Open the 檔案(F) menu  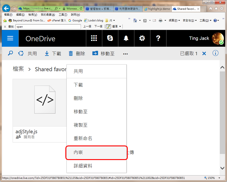(8, 15)
